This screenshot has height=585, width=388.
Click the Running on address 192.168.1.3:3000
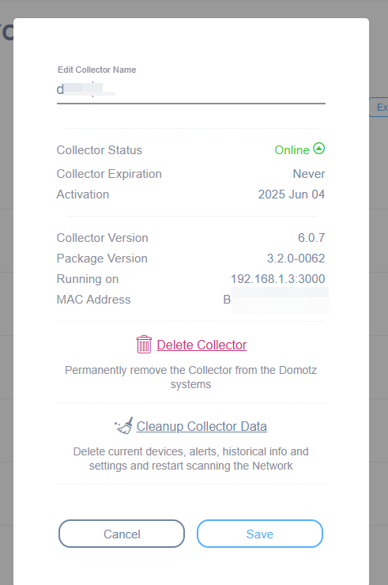277,279
